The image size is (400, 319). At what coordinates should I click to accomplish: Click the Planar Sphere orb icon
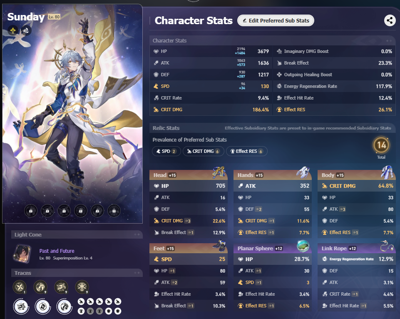click(303, 246)
